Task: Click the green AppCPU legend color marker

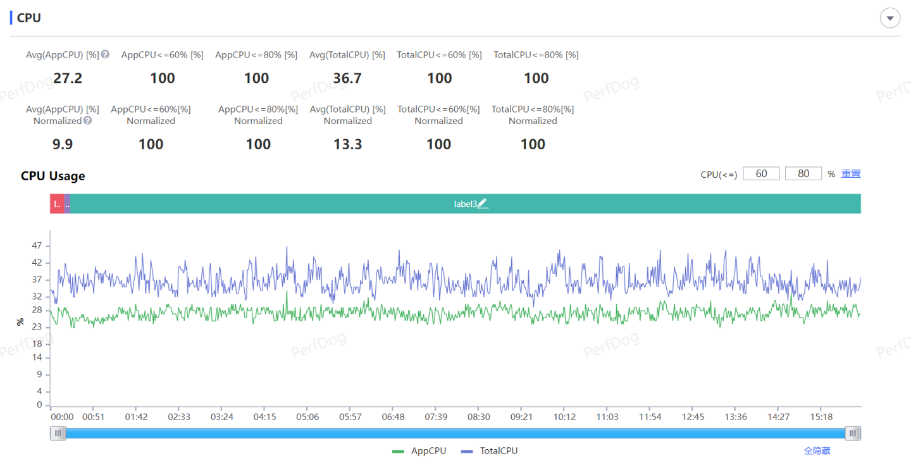Action: click(398, 451)
